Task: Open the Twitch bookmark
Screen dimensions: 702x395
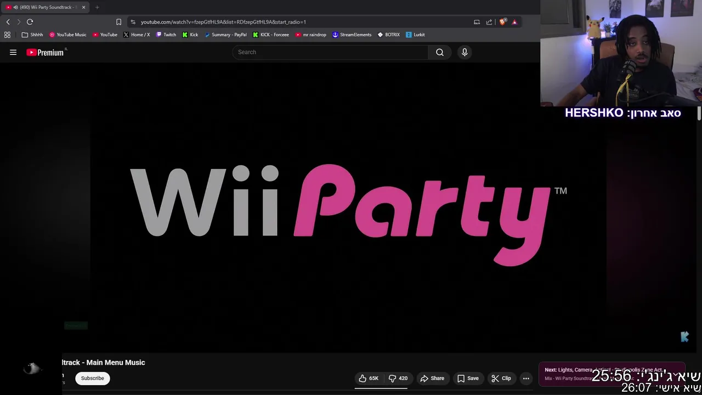Action: coord(166,35)
